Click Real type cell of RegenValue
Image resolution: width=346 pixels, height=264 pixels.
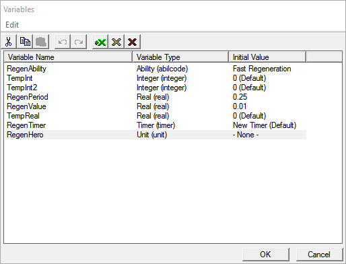pyautogui.click(x=153, y=106)
